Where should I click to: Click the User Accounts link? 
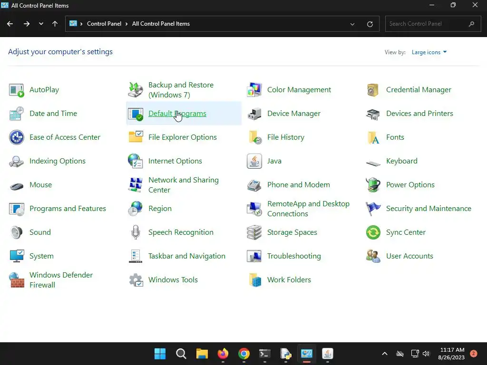pos(409,256)
